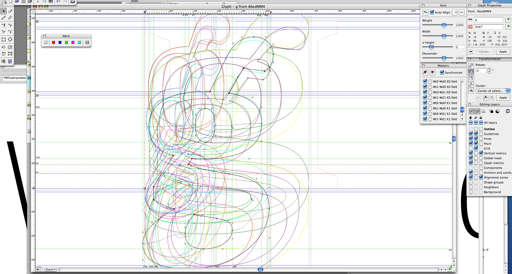Toggle the Auto Align checkbox
The image size is (512, 274).
click(x=432, y=12)
